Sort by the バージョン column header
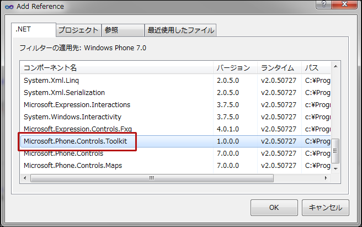Image resolution: width=362 pixels, height=227 pixels. tap(235, 68)
